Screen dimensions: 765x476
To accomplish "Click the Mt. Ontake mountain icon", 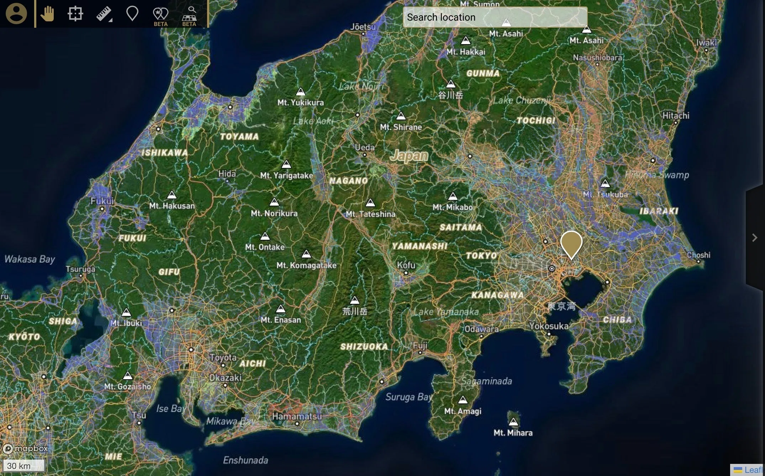I will coord(265,236).
